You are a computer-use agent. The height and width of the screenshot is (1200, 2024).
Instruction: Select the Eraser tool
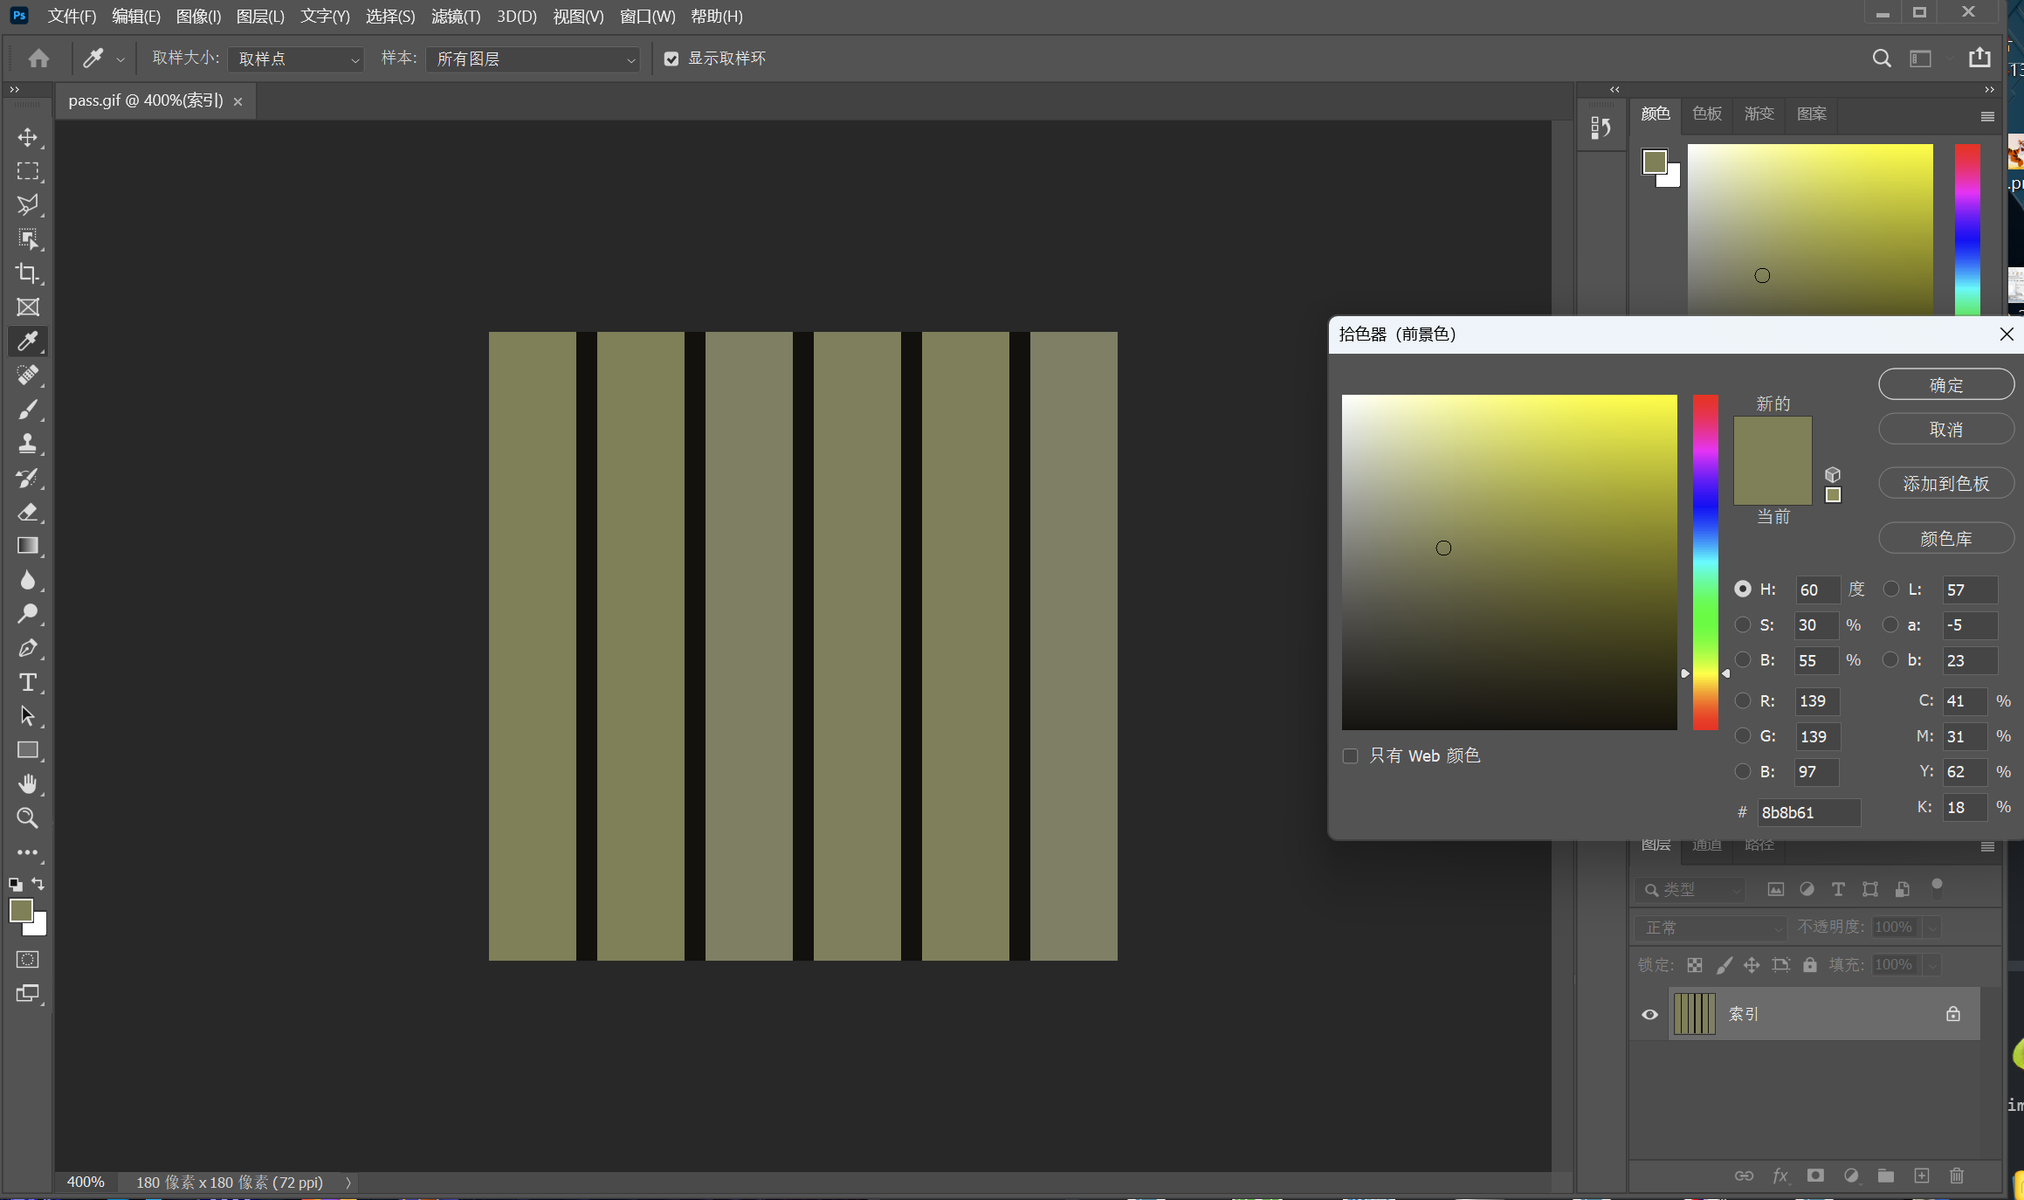28,512
